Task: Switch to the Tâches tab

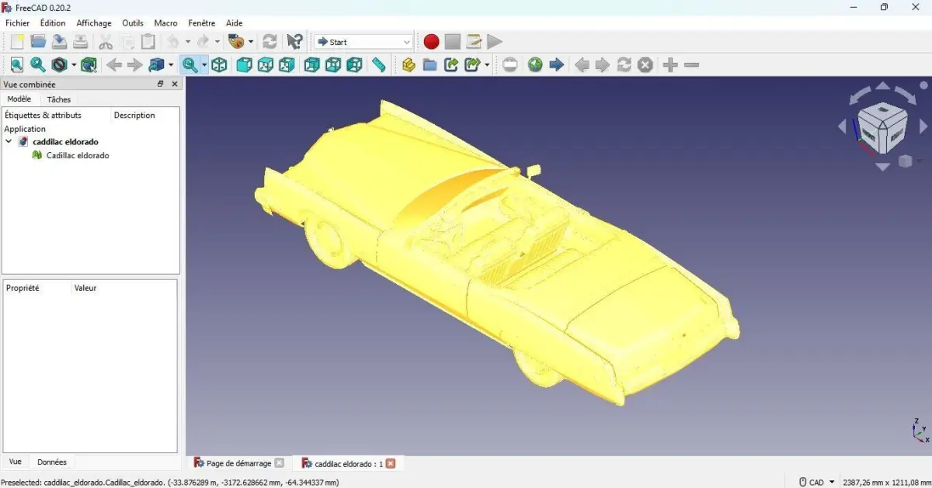Action: coord(59,99)
